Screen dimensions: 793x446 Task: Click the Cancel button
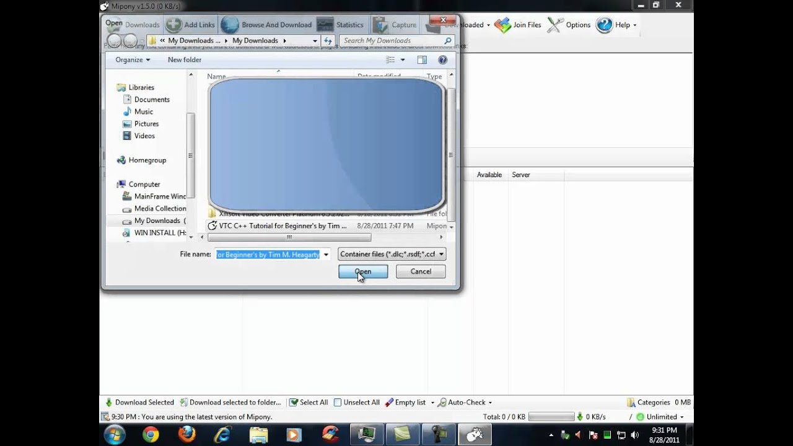click(421, 271)
